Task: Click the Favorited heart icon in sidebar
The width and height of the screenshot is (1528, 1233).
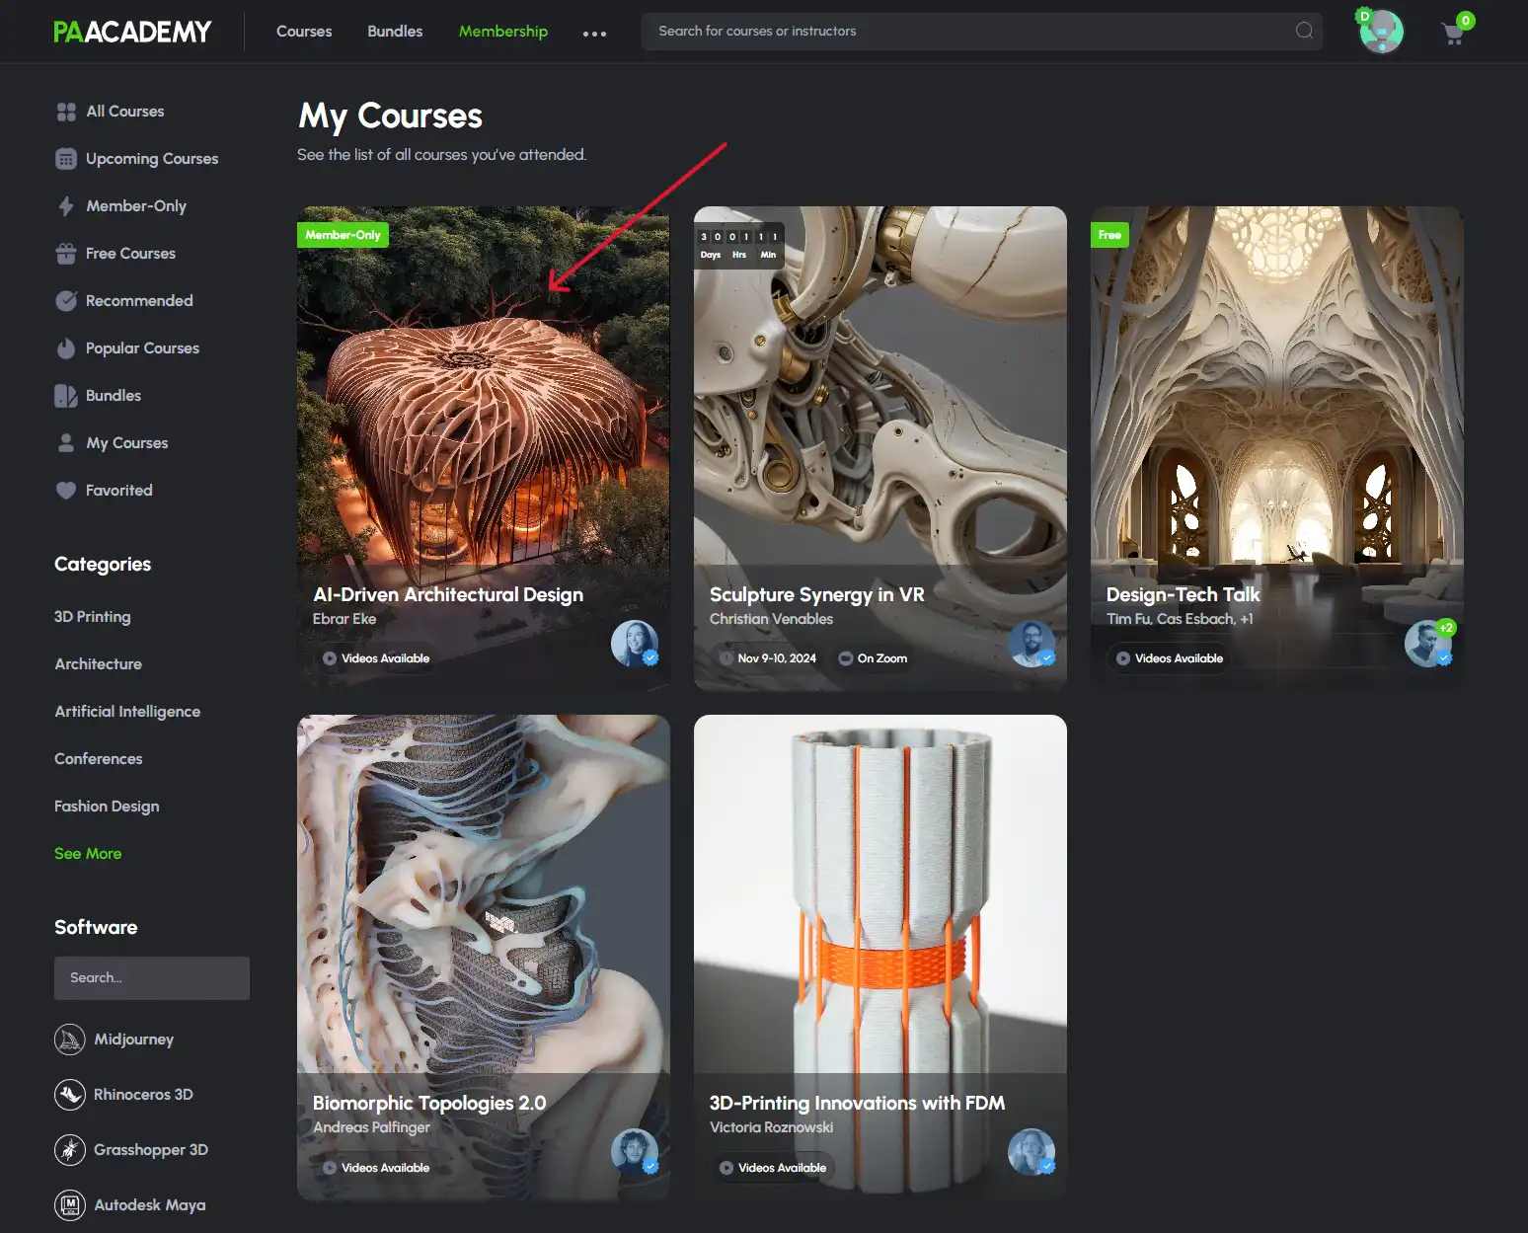Action: point(65,490)
